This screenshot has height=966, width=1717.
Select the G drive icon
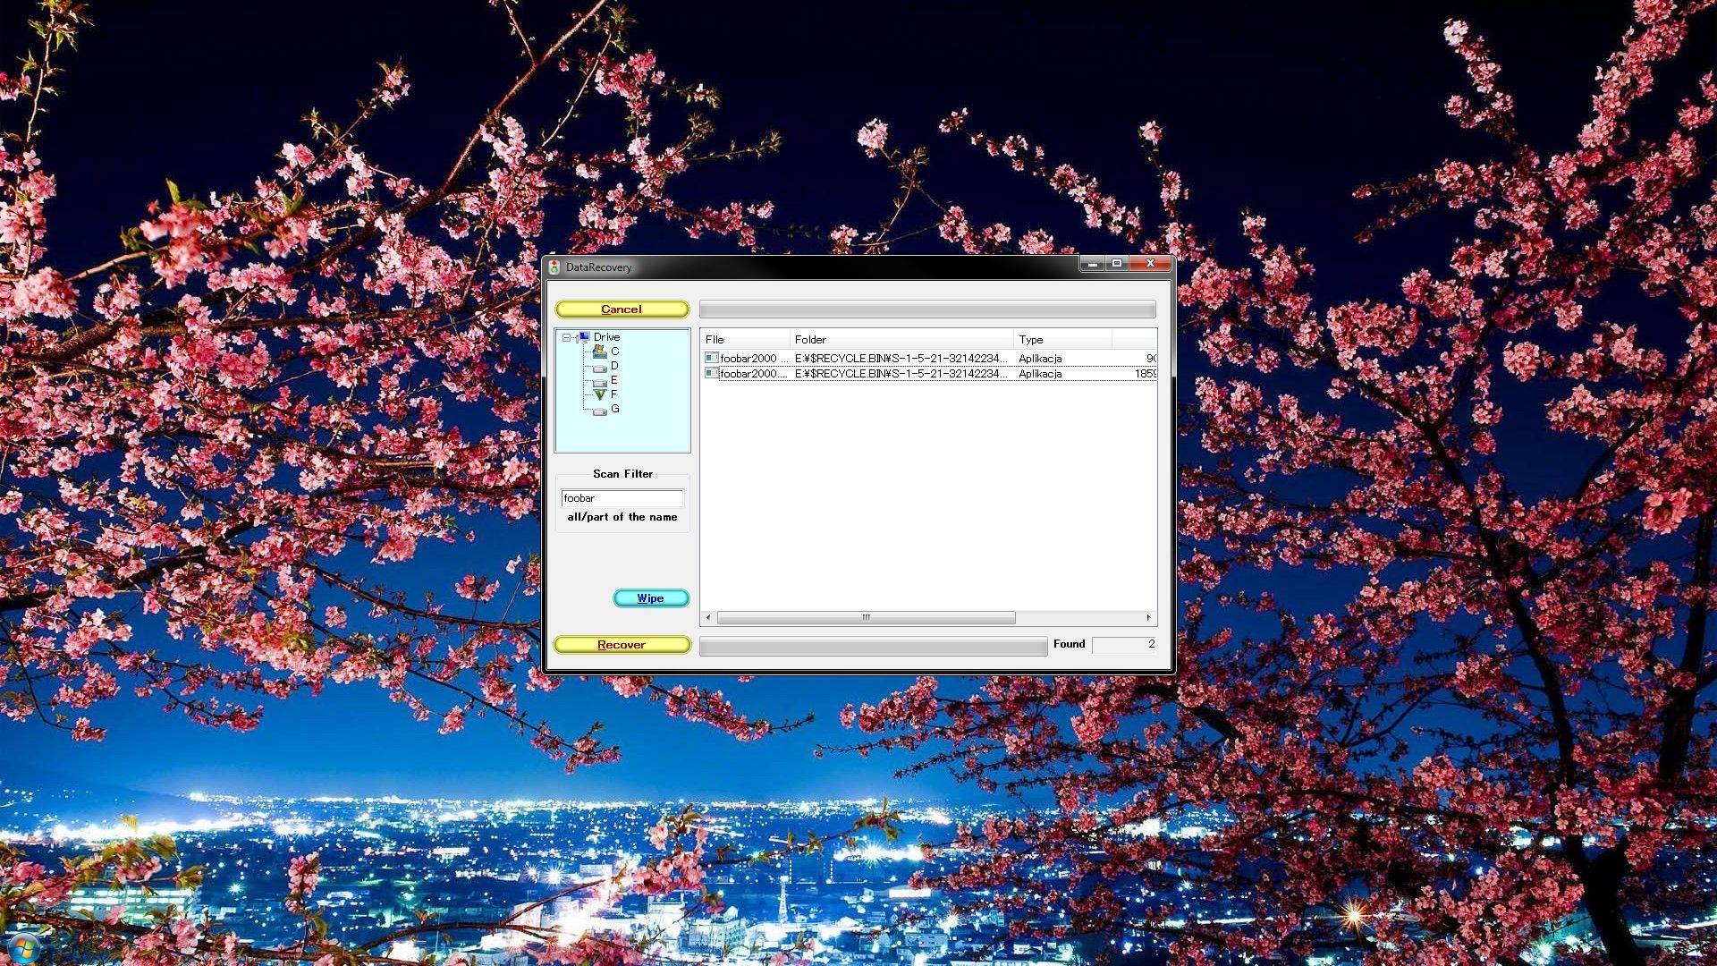[600, 411]
